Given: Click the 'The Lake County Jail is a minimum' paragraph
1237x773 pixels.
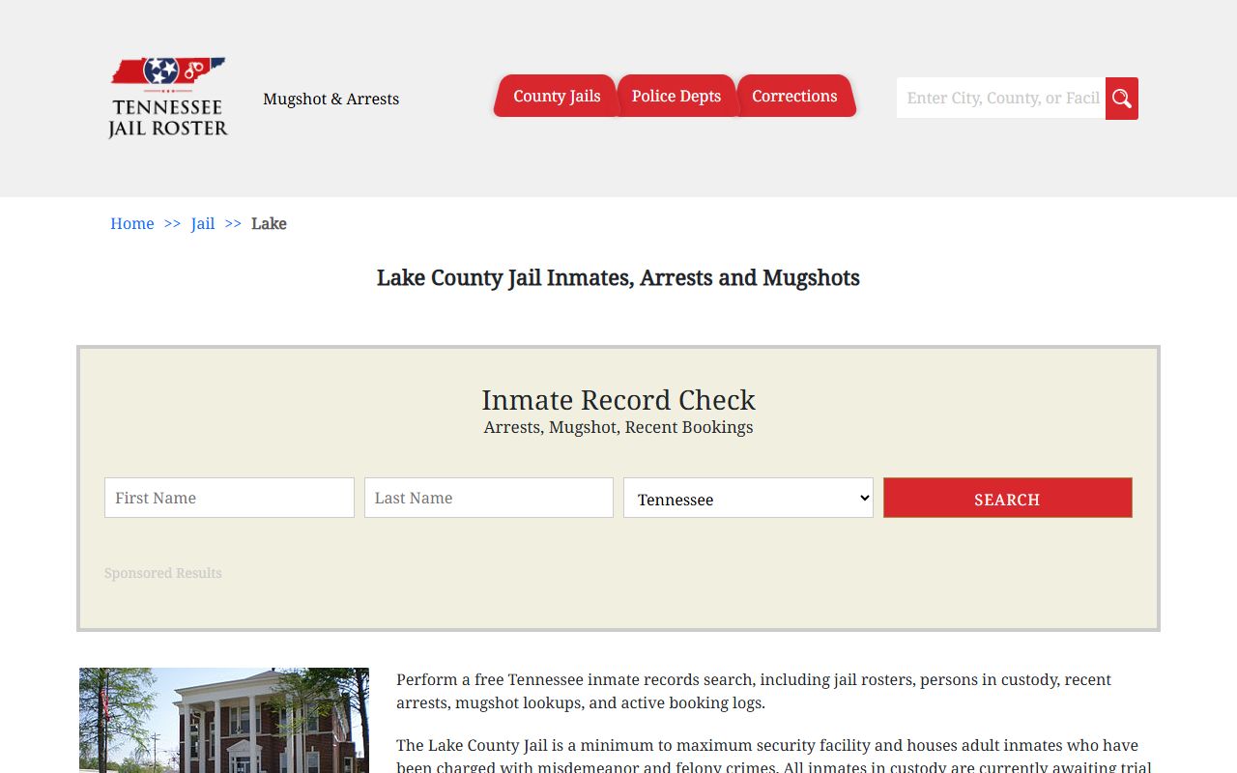Looking at the screenshot, I should 774,757.
